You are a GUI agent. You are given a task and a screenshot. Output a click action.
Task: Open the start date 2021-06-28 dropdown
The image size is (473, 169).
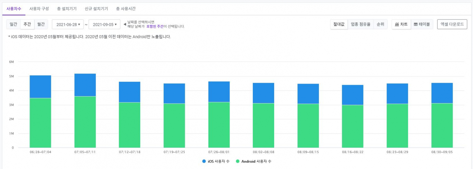(x=68, y=24)
